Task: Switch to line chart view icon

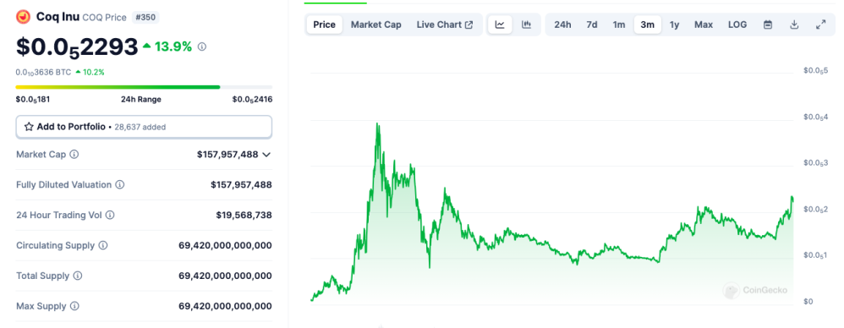Action: (500, 25)
